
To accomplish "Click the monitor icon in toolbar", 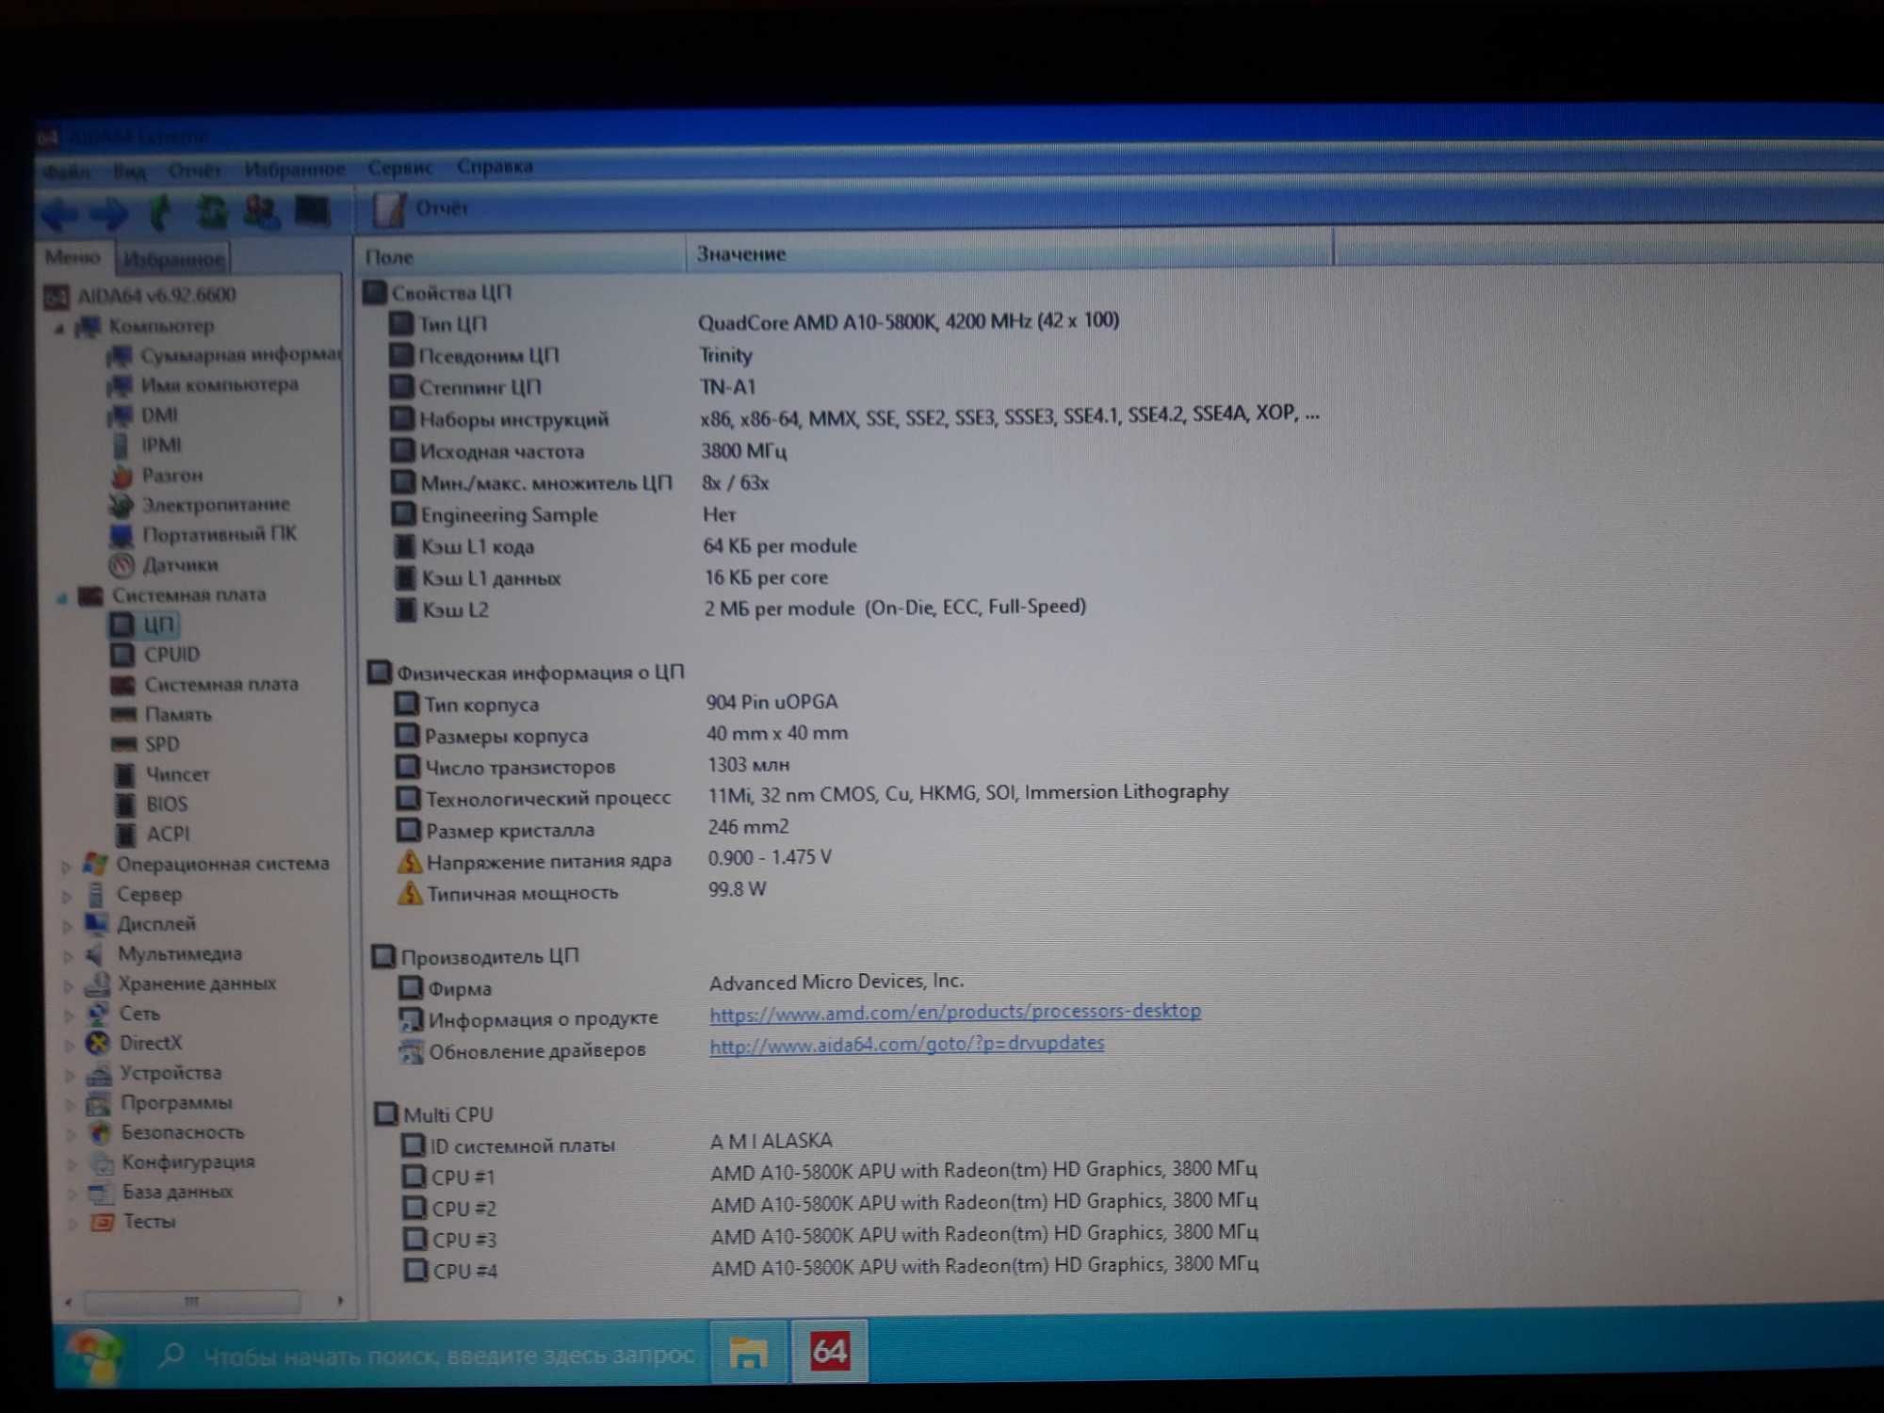I will point(312,211).
